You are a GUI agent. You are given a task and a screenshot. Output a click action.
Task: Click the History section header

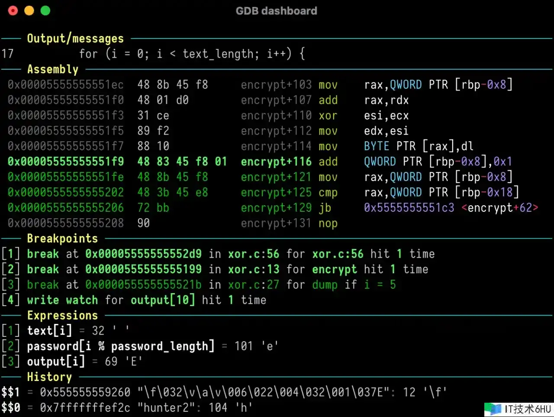(49, 377)
